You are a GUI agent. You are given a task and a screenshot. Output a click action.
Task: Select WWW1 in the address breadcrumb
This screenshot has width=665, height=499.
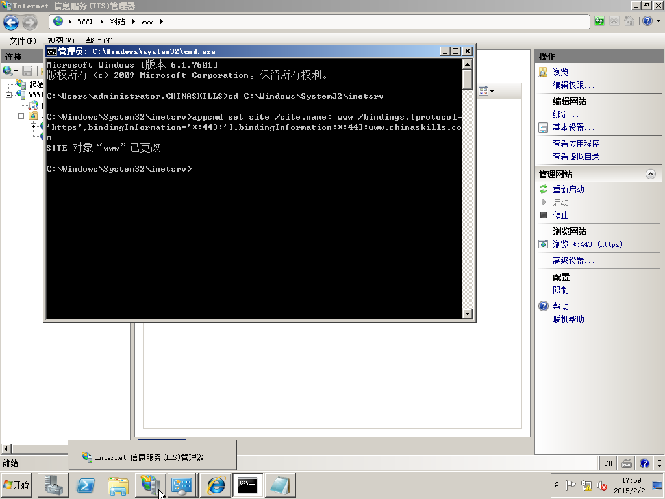pos(85,21)
